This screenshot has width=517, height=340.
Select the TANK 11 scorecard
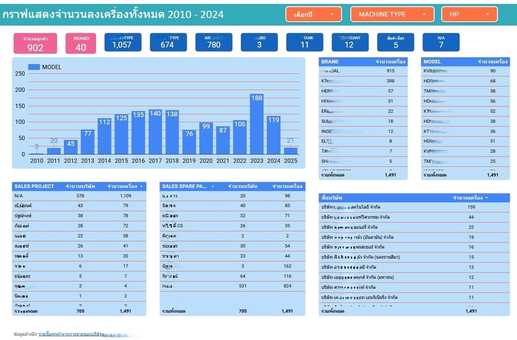point(304,42)
